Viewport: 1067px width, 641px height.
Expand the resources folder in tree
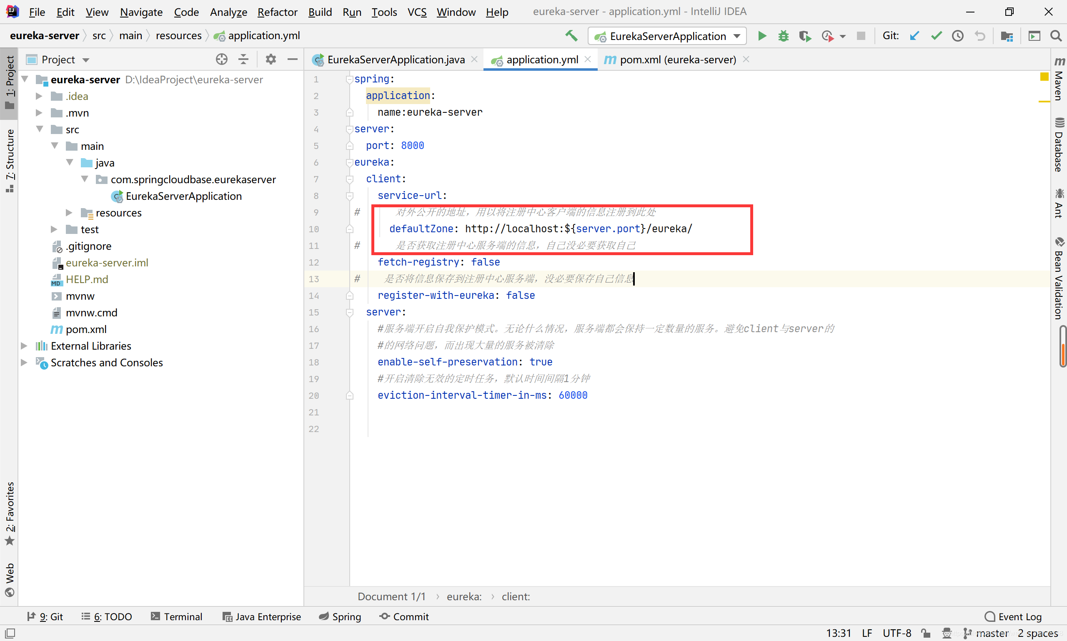coord(69,213)
